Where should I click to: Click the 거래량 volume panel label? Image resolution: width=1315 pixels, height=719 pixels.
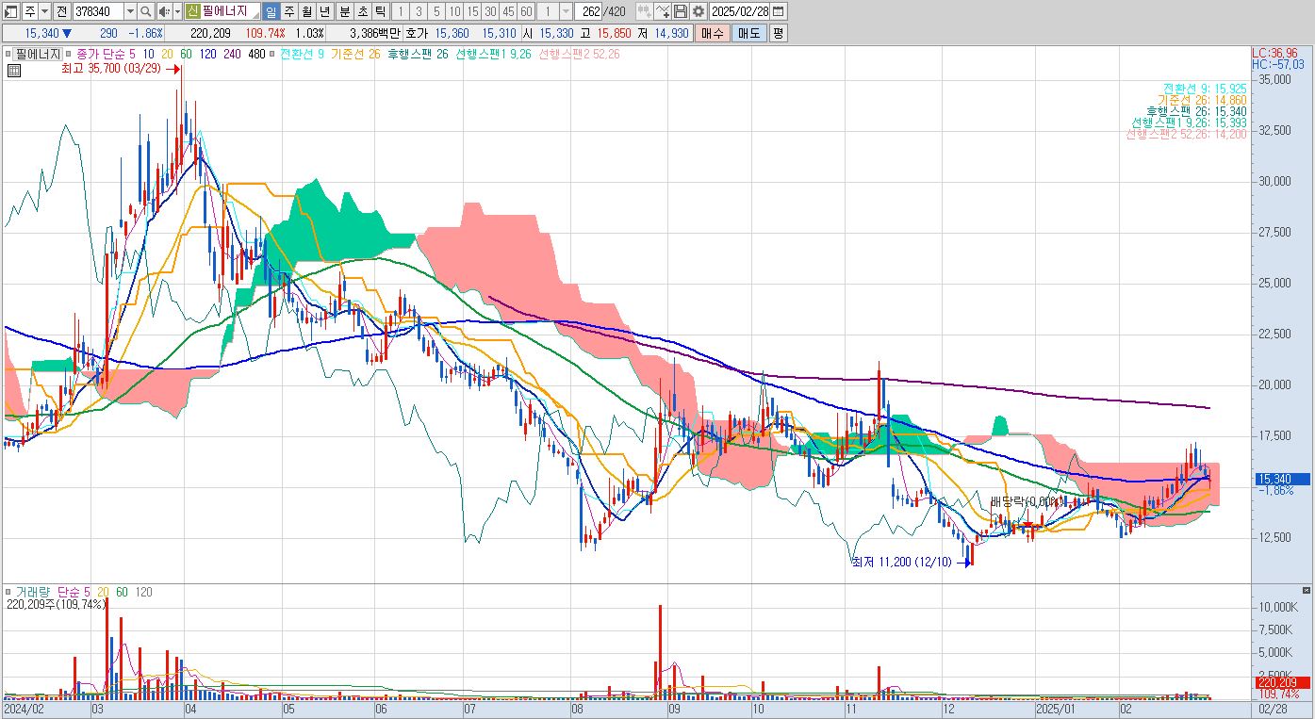pyautogui.click(x=31, y=592)
